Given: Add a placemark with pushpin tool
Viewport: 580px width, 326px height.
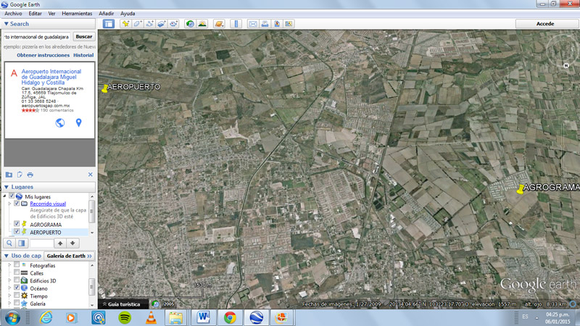Looking at the screenshot, I should pyautogui.click(x=125, y=24).
